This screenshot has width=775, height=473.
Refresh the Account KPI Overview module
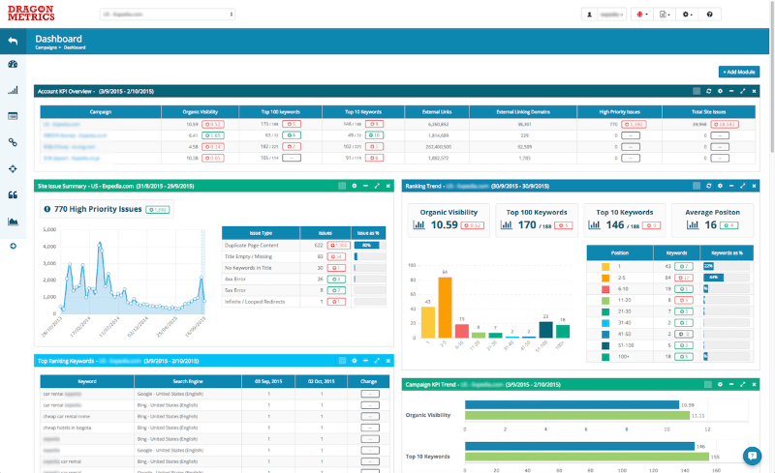point(707,91)
